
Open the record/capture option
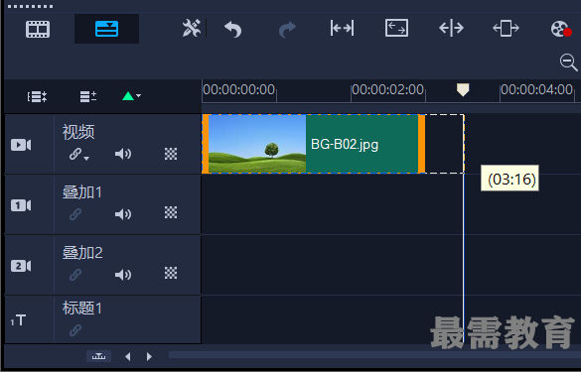(560, 29)
